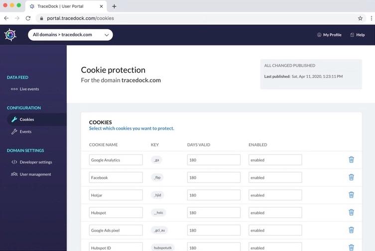Screen dimensions: 375x251
Task: Open Events configuration in sidebar
Action: [x=21, y=132]
